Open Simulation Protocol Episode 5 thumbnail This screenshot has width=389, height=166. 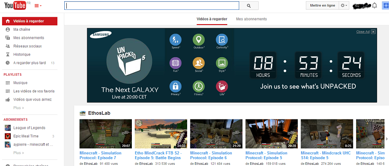(x=271, y=134)
